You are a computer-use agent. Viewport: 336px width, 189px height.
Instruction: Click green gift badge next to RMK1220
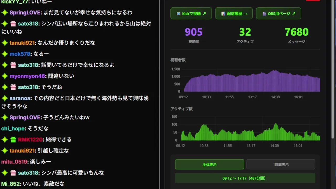(13, 140)
